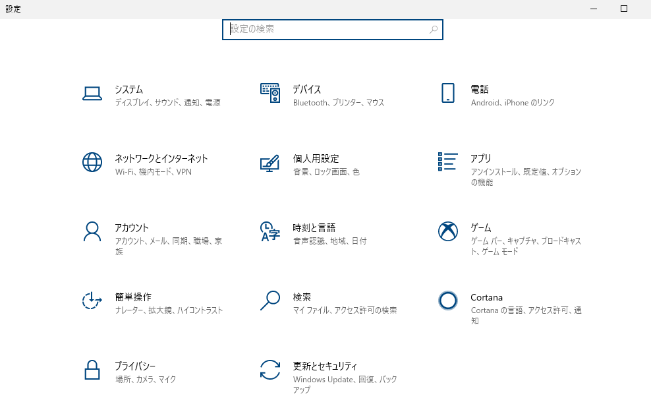Maximize the 設定 window
This screenshot has width=651, height=406.
(623, 9)
